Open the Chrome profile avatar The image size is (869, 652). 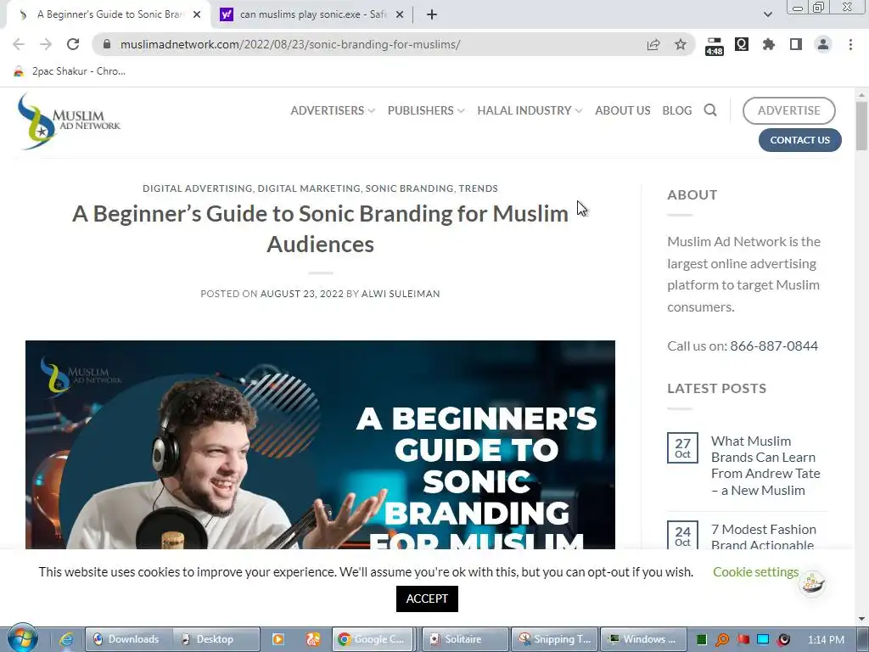[823, 44]
